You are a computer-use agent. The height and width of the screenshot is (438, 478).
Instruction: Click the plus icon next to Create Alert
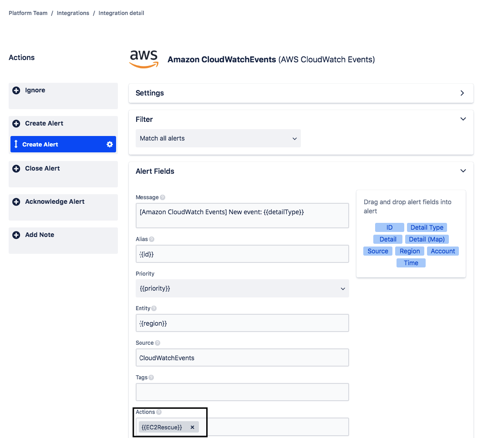(16, 124)
